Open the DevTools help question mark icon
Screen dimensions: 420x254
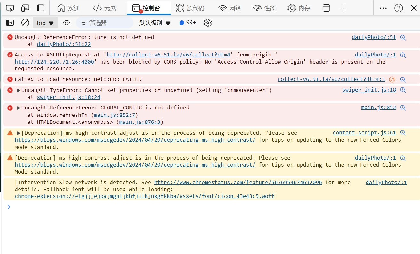399,8
